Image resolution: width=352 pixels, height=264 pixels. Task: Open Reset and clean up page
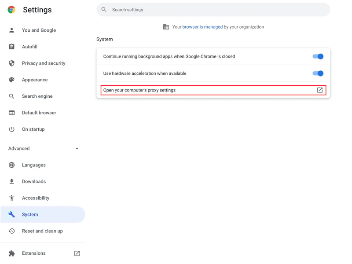tap(42, 231)
